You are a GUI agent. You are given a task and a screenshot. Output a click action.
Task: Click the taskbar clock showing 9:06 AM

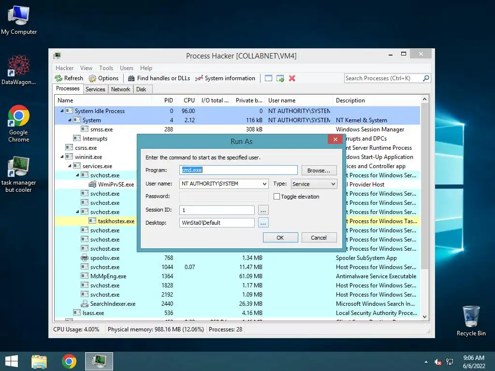click(474, 362)
